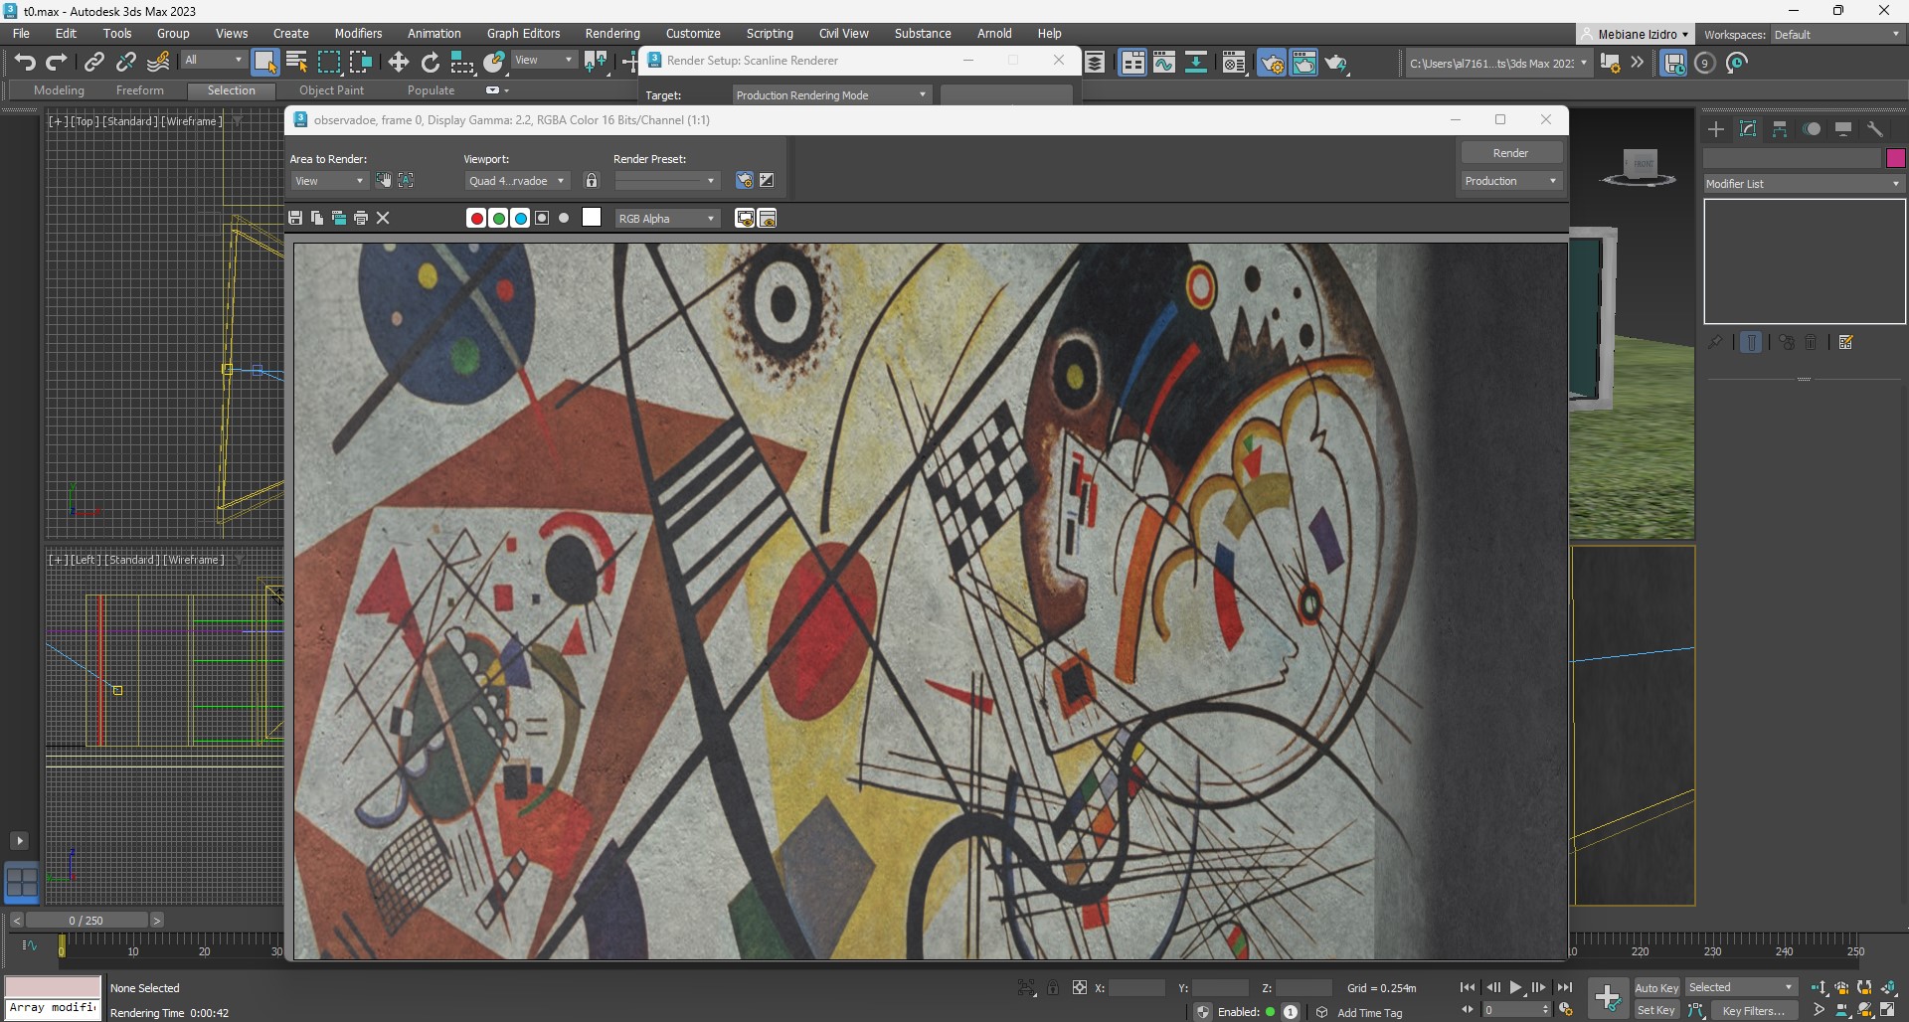Undo the last scene operation
This screenshot has width=1909, height=1022.
(x=25, y=63)
